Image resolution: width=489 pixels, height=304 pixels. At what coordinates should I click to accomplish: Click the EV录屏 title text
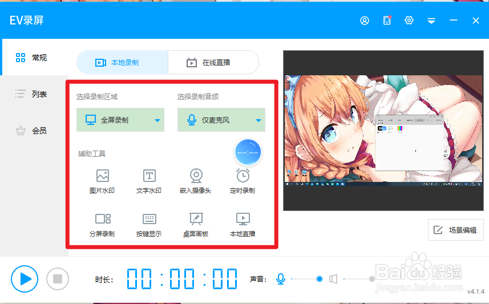point(26,21)
